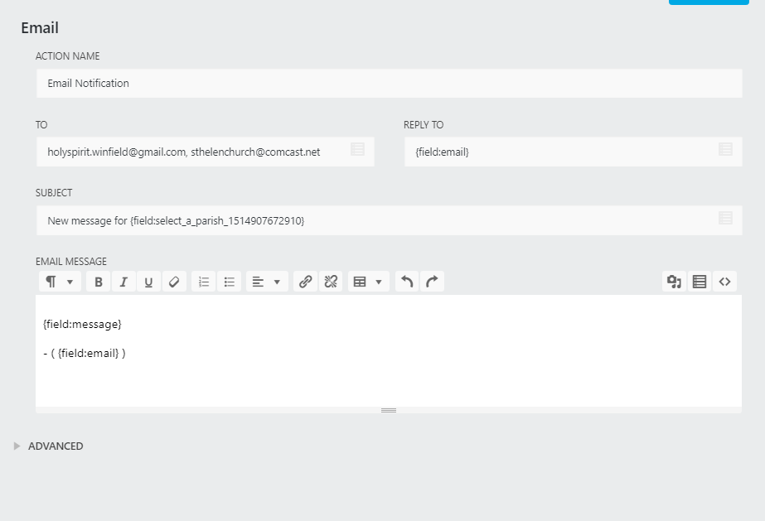The image size is (765, 521).
Task: Insert an ordered numbered list
Action: (x=204, y=282)
